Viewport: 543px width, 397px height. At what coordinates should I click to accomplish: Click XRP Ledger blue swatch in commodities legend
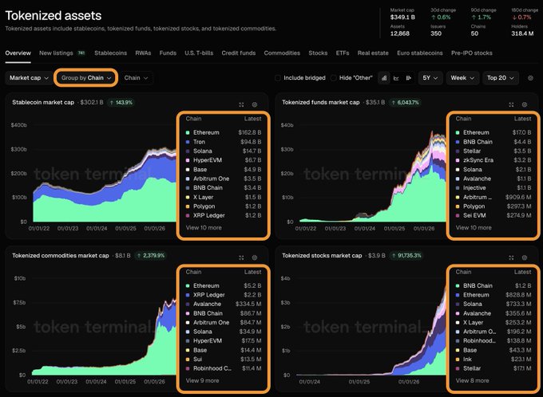tap(188, 295)
